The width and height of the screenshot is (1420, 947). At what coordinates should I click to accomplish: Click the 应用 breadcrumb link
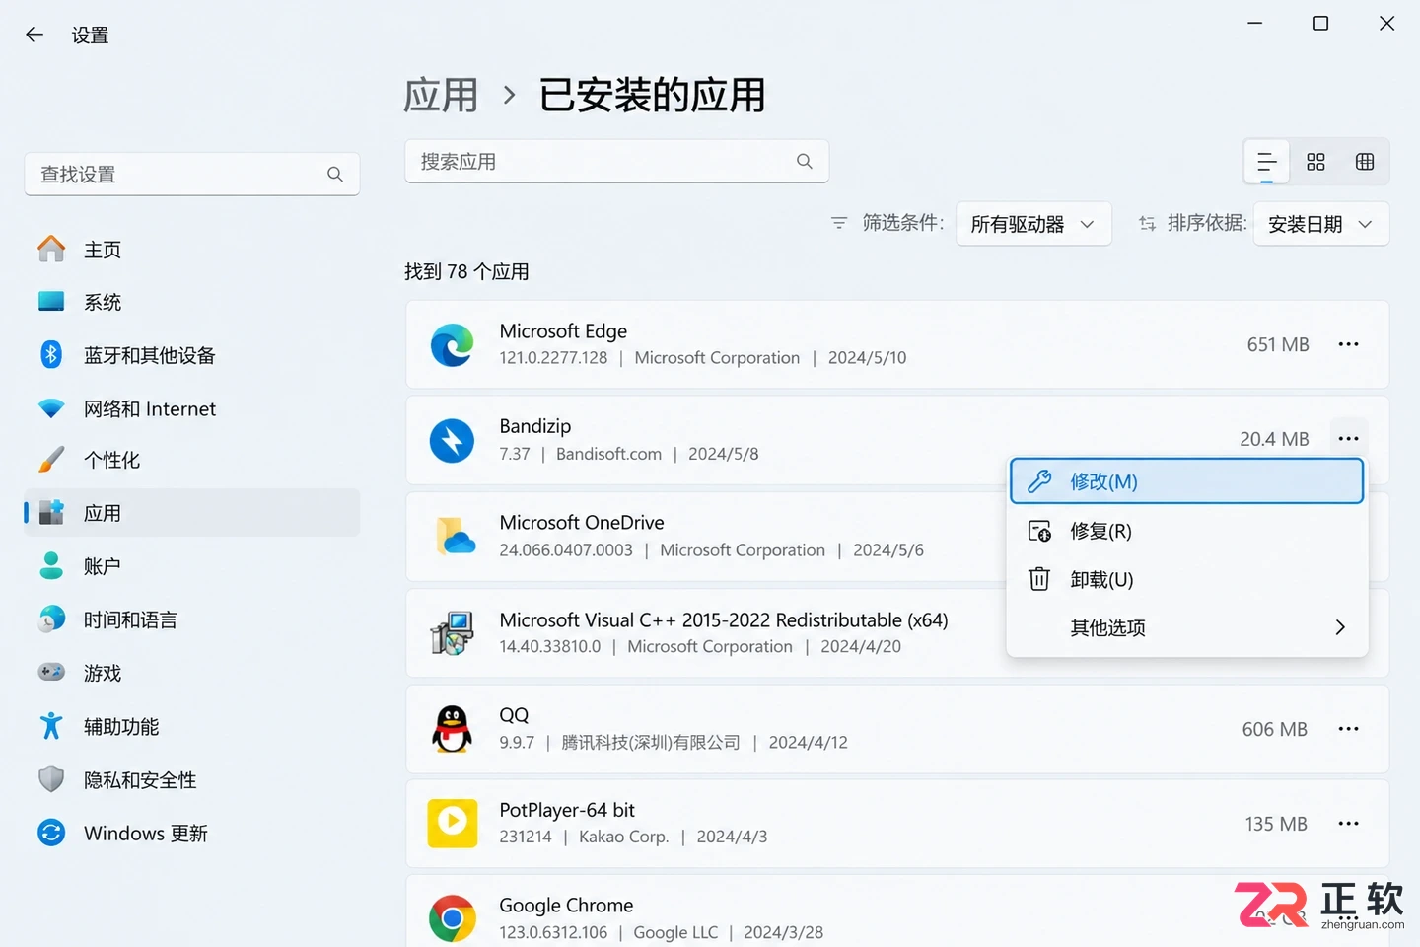[441, 95]
